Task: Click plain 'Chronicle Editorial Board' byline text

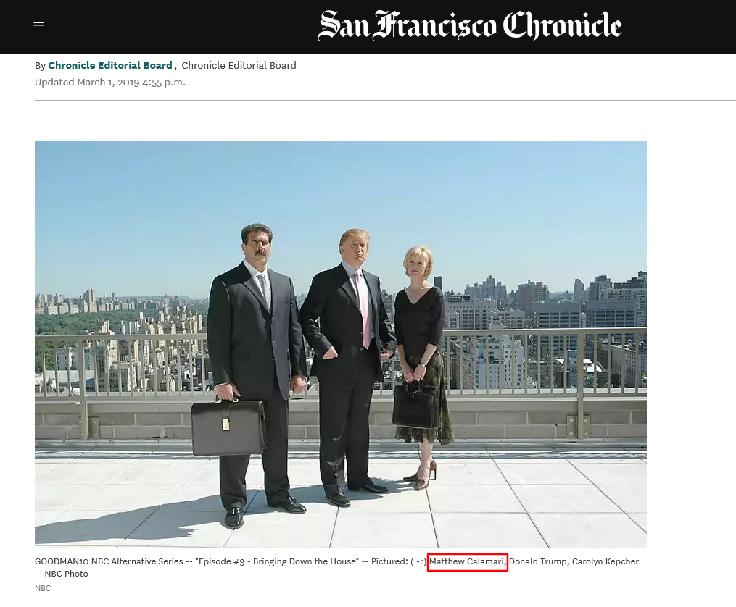Action: pyautogui.click(x=239, y=66)
